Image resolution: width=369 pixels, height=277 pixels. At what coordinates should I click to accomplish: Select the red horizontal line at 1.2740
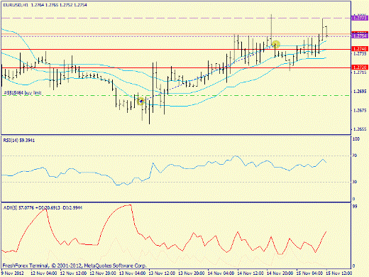pos(176,50)
